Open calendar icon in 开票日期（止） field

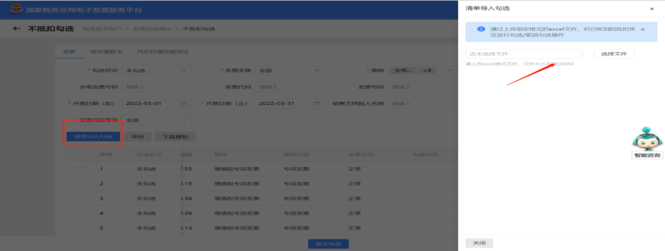[x=317, y=104]
